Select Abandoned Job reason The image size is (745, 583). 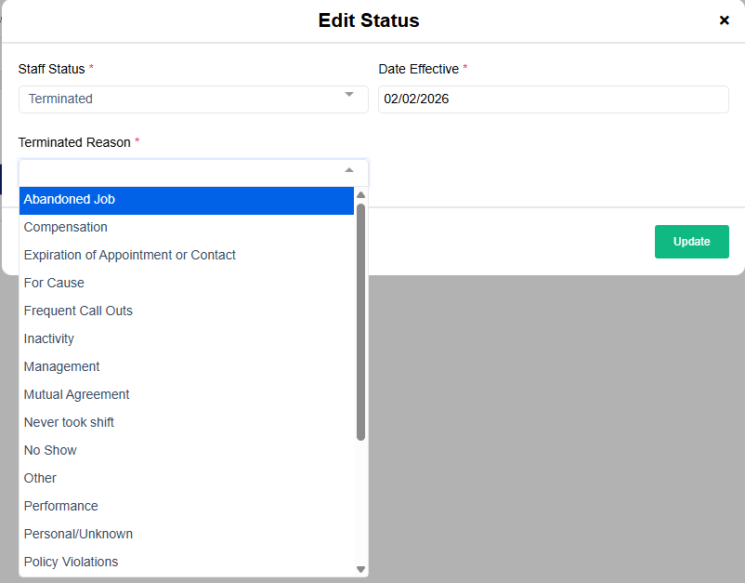[186, 199]
